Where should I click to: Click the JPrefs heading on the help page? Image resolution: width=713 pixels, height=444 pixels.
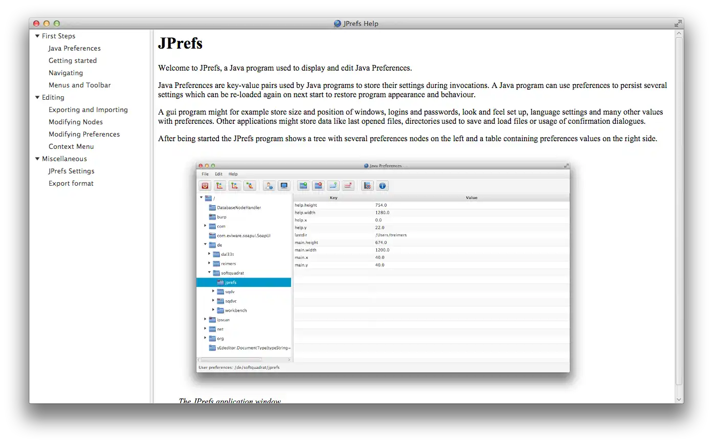180,43
